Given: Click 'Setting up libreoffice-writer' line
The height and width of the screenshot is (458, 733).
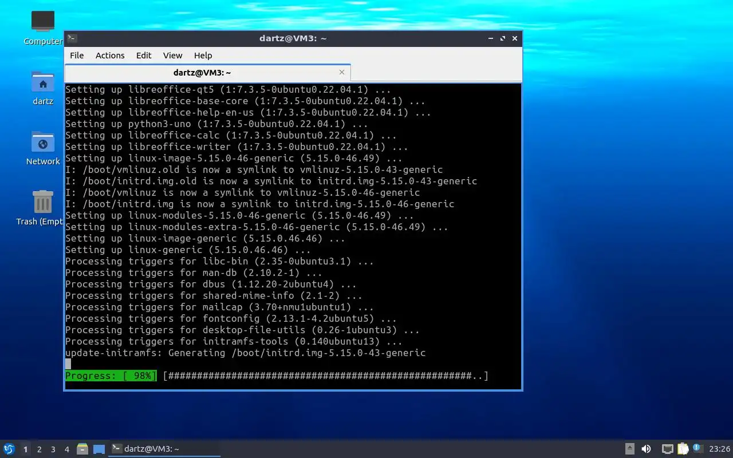Looking at the screenshot, I should (x=237, y=147).
